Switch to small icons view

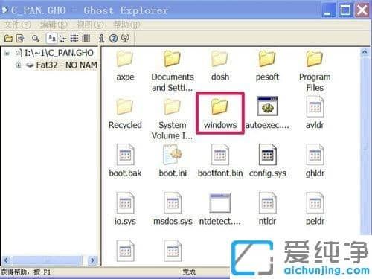coord(62,39)
